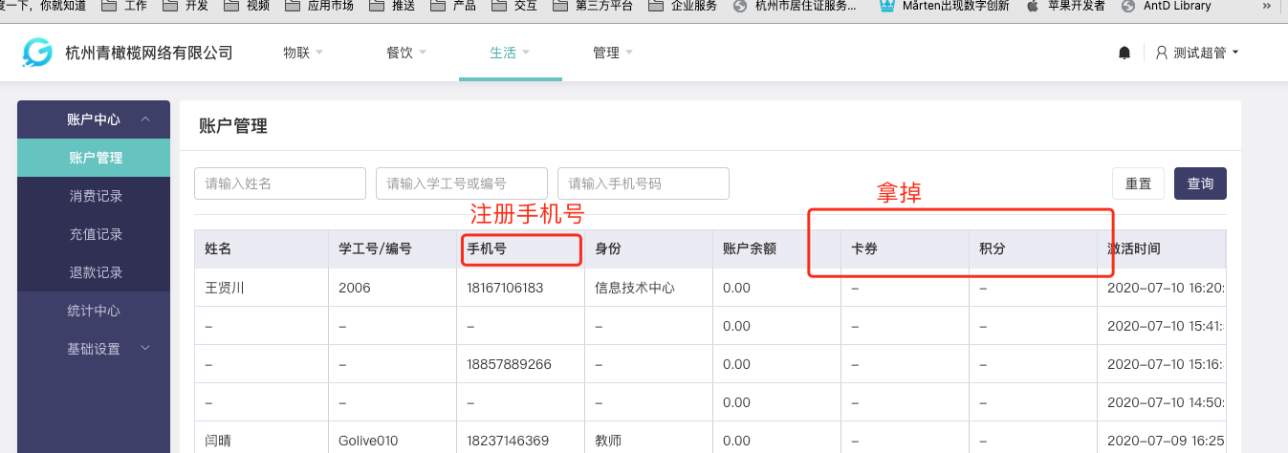The width and height of the screenshot is (1288, 453).
Task: Open the 企业服务 bookmark folder
Action: tap(684, 6)
